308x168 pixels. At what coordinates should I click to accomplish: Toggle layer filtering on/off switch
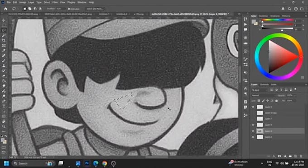295,89
